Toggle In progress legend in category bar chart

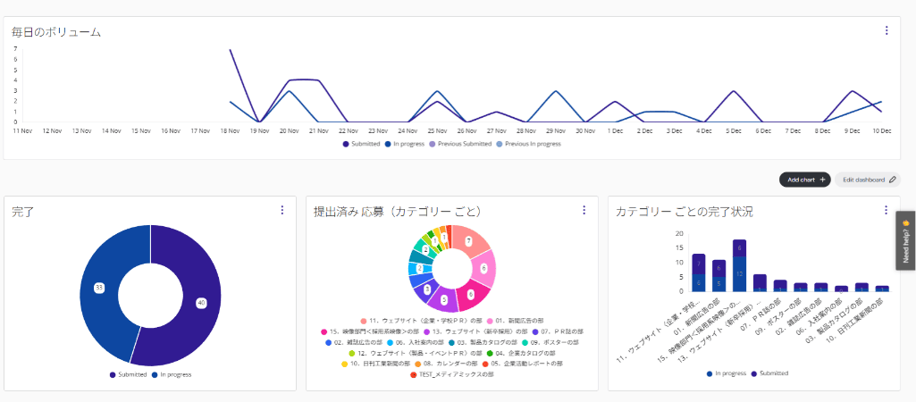point(728,373)
